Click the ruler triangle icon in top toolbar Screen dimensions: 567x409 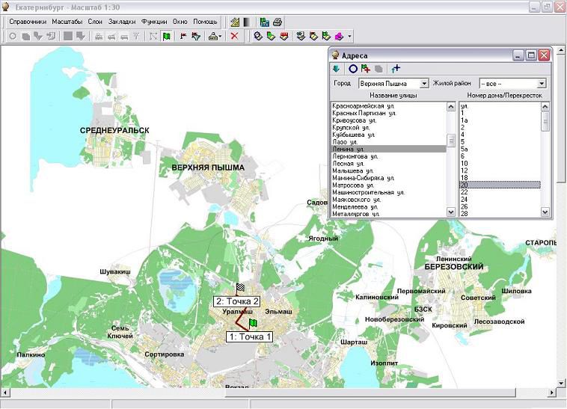point(235,22)
